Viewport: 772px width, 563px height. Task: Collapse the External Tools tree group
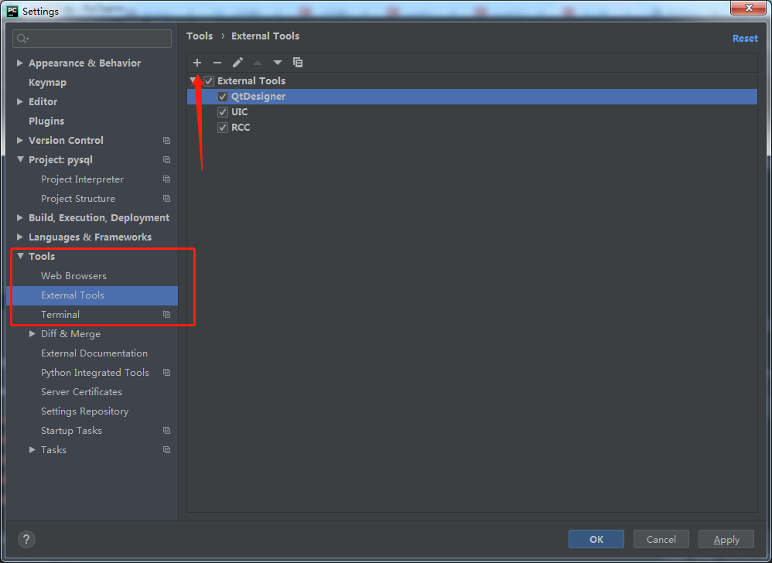193,80
